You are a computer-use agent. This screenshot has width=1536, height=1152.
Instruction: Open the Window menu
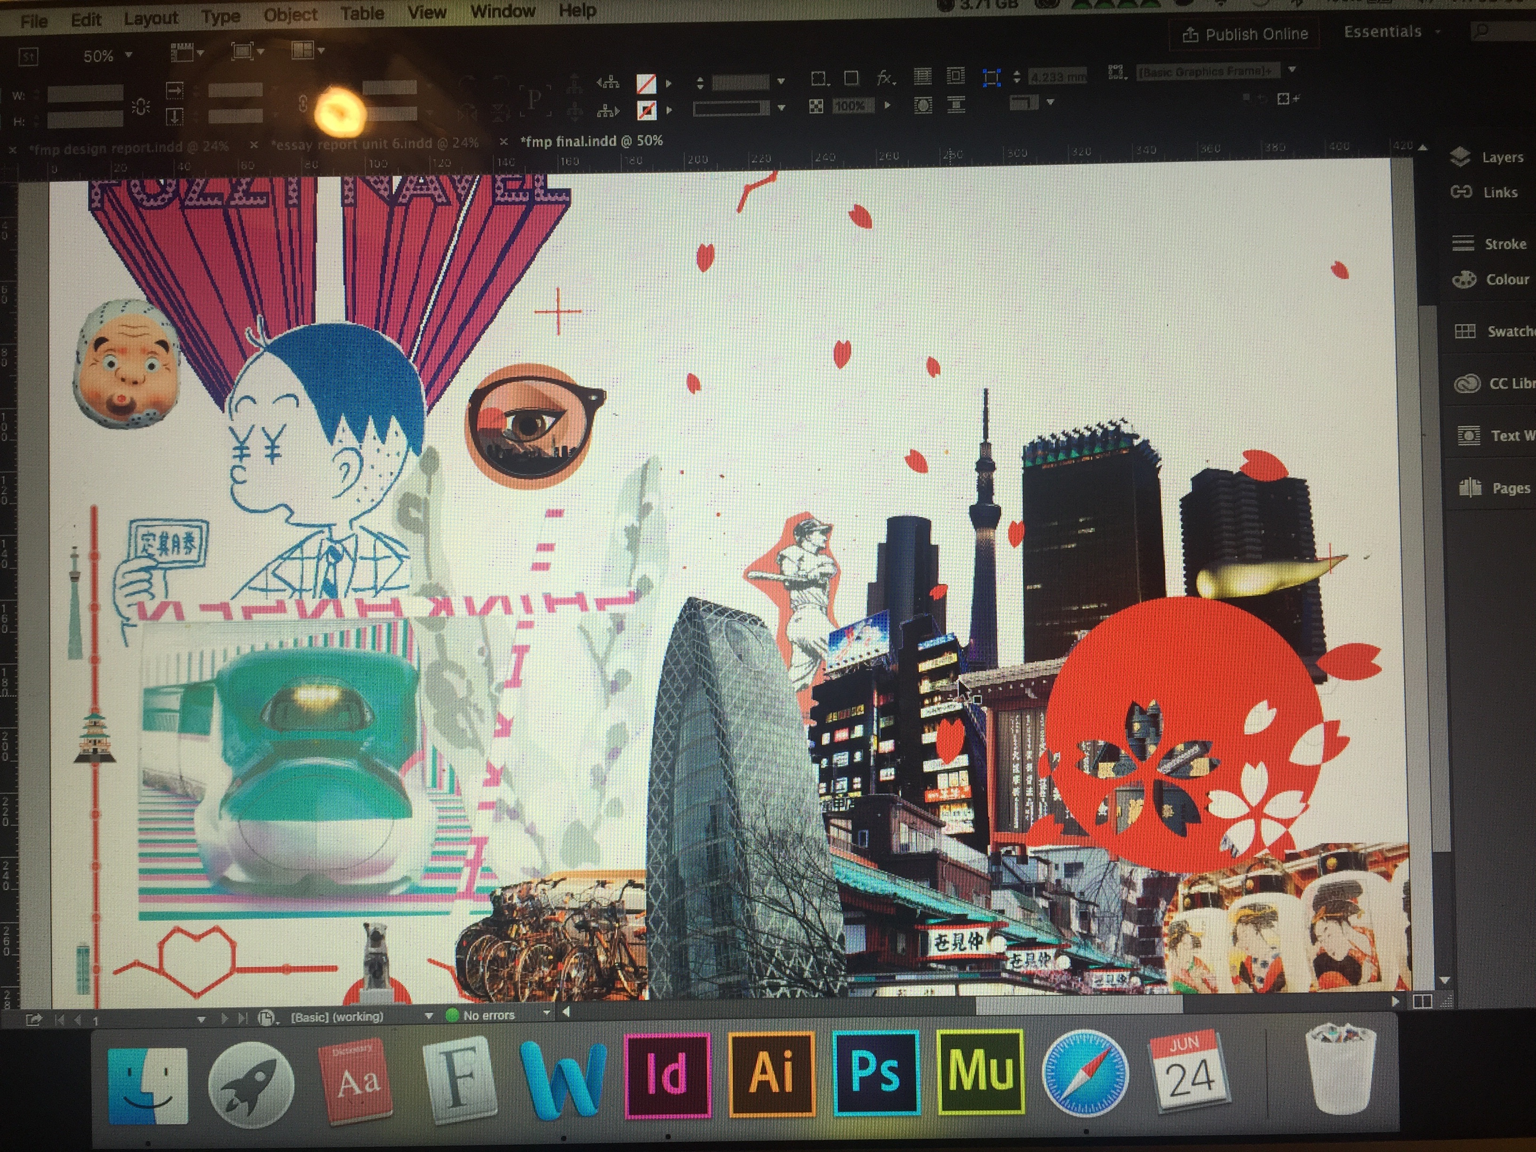tap(503, 11)
